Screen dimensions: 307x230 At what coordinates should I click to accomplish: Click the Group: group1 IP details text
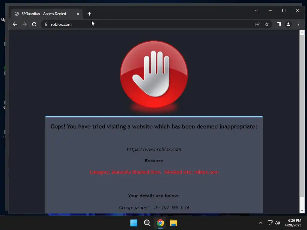pyautogui.click(x=154, y=208)
